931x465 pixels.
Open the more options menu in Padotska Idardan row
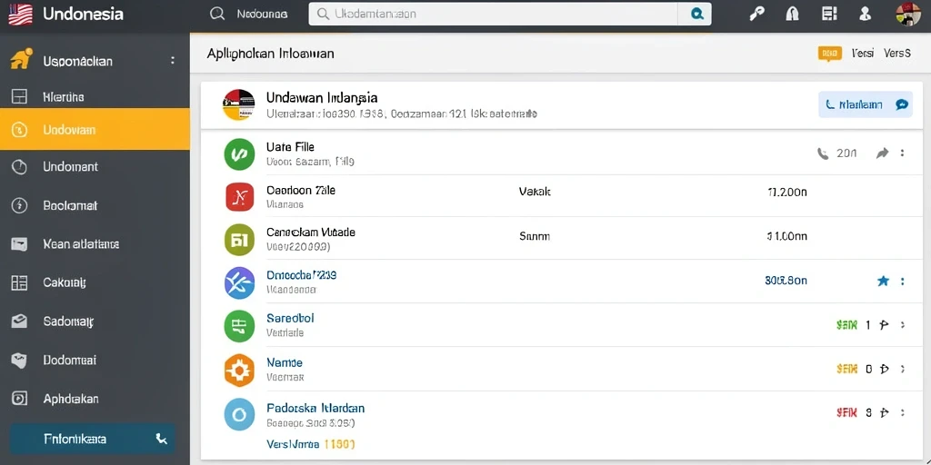point(903,412)
